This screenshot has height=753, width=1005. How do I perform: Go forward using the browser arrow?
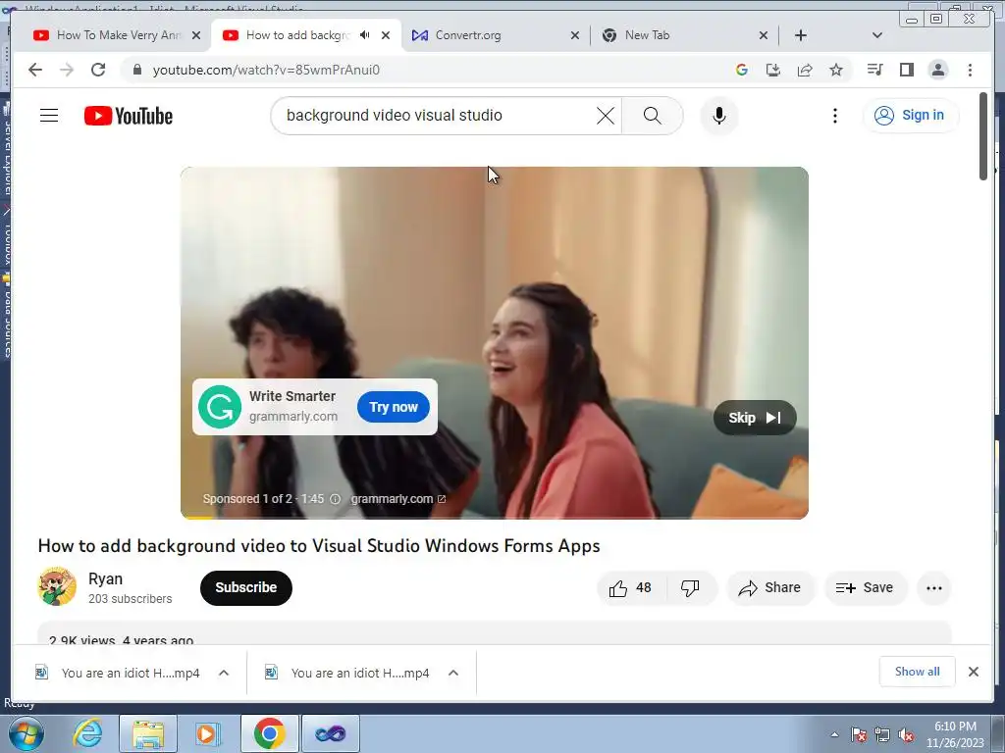(67, 70)
